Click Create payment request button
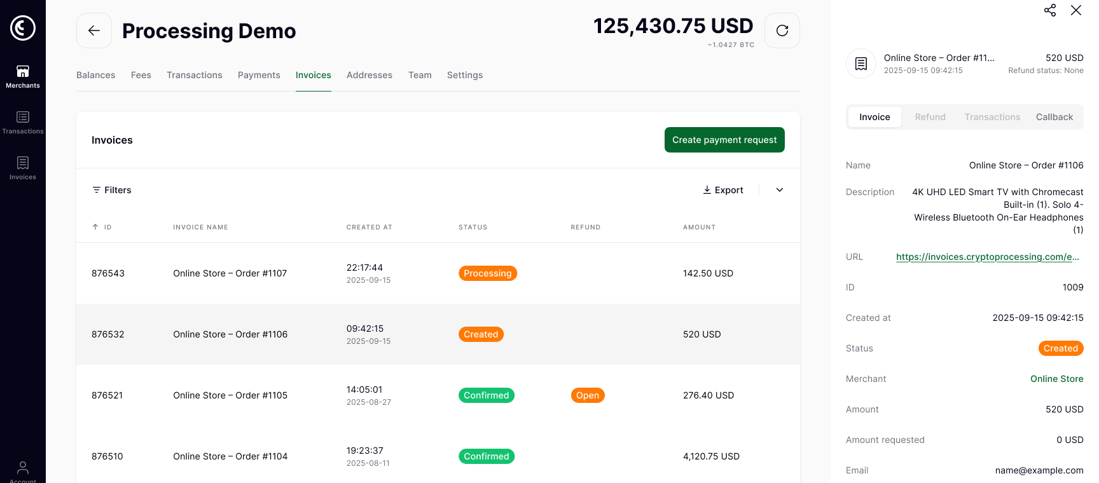1099x483 pixels. pos(724,140)
